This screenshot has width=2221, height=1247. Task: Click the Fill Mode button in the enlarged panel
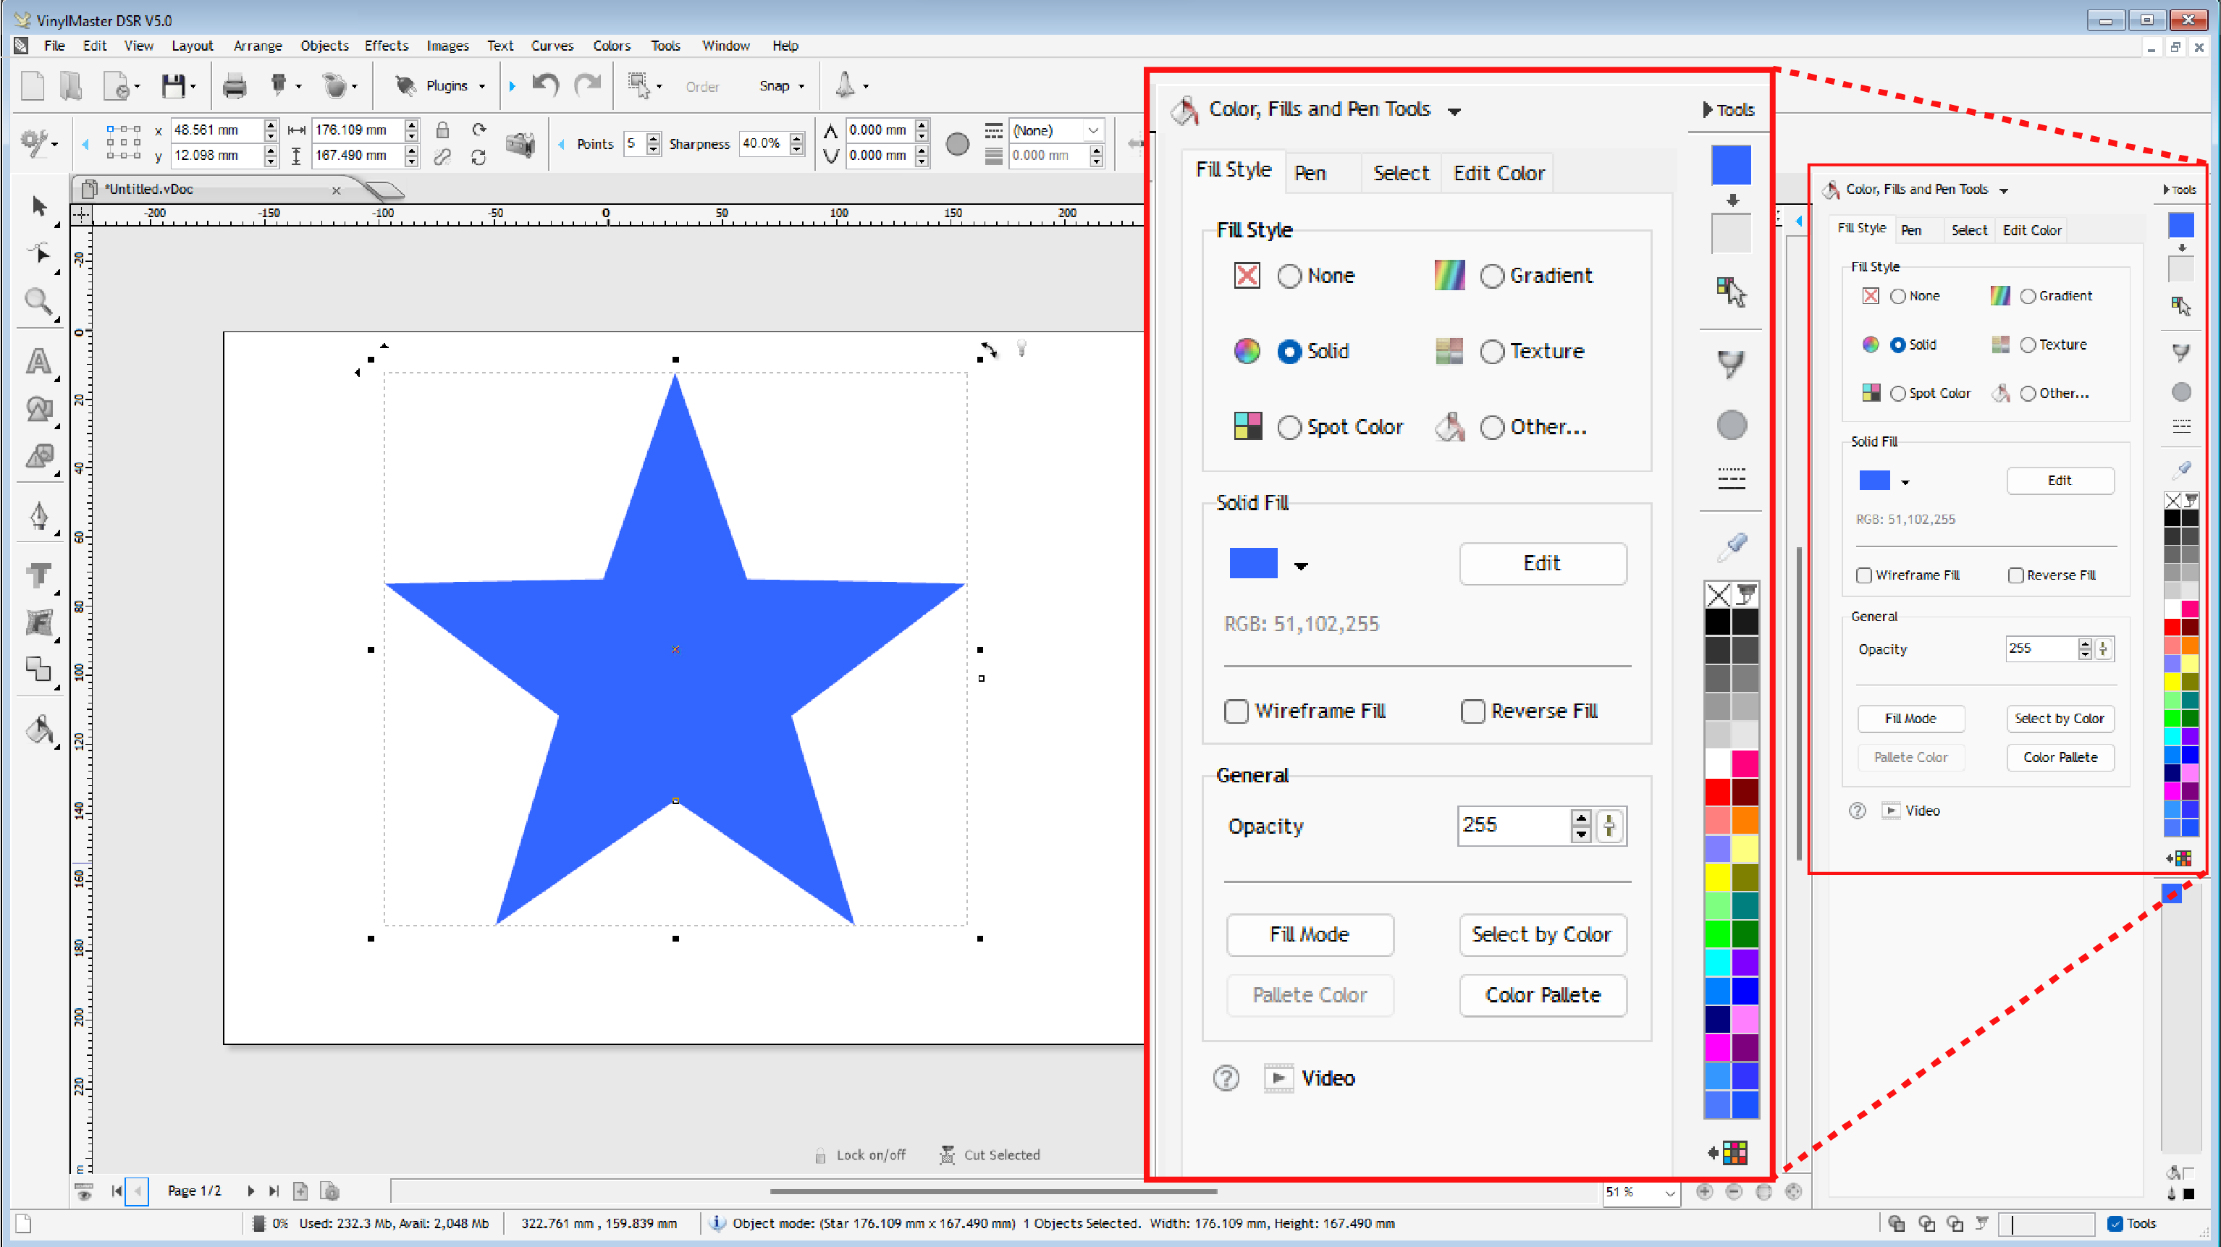tap(1310, 935)
